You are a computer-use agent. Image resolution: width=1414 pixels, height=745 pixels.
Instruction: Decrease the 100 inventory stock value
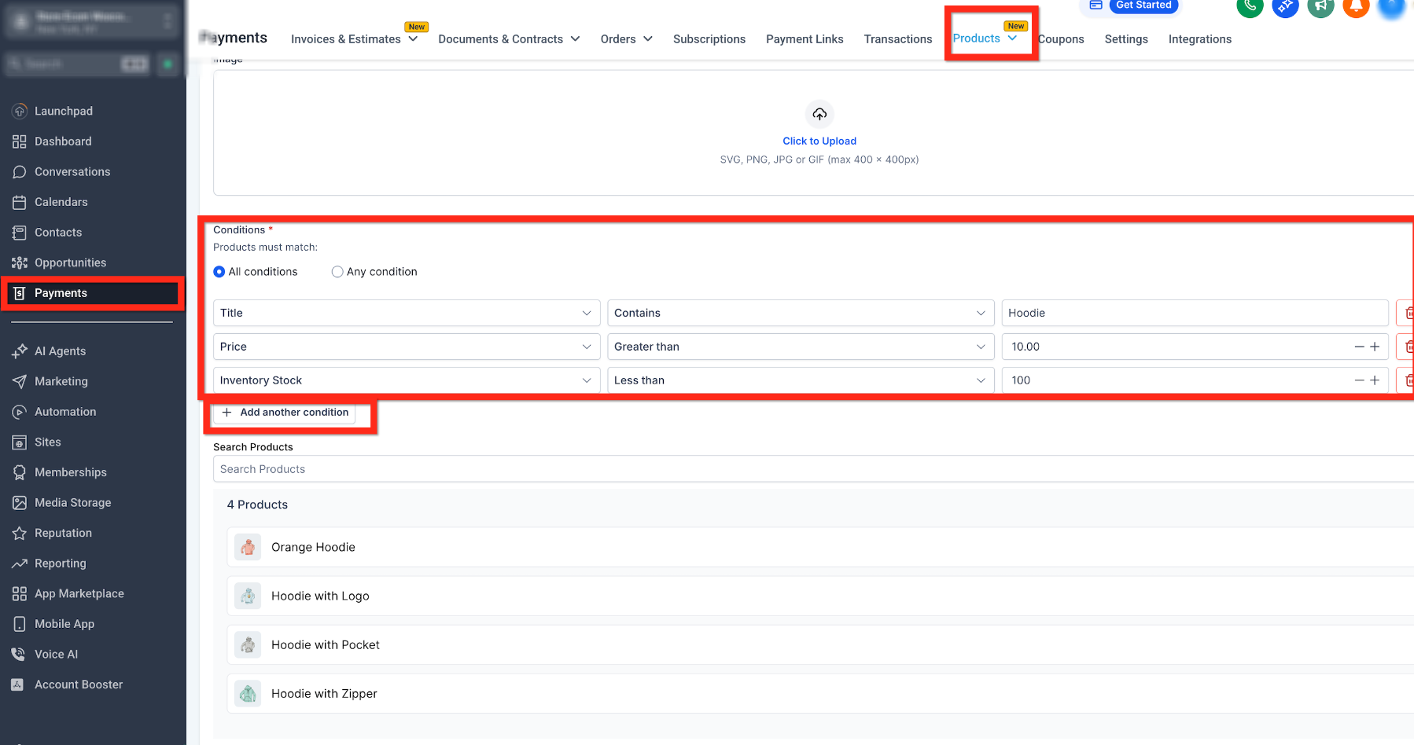click(x=1359, y=380)
